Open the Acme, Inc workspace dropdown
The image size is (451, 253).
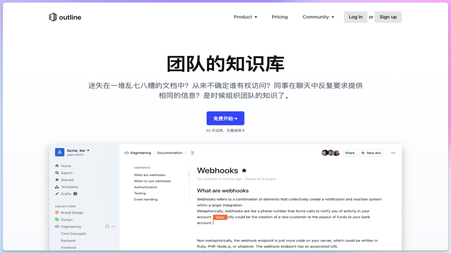78,151
